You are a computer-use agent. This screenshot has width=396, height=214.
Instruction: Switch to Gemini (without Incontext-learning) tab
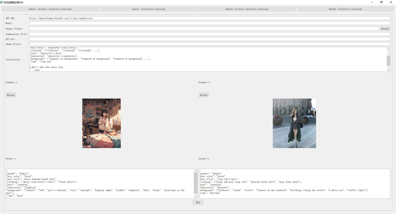tap(50, 9)
